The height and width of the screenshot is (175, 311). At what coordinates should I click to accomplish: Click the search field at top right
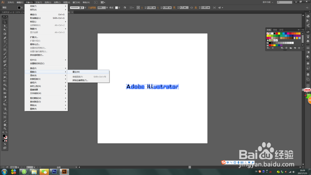(285, 2)
